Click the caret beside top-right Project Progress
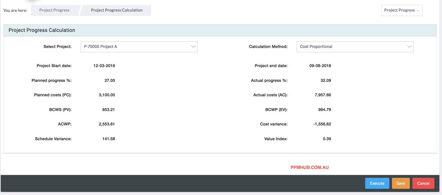This screenshot has height=195, width=442. pyautogui.click(x=418, y=11)
